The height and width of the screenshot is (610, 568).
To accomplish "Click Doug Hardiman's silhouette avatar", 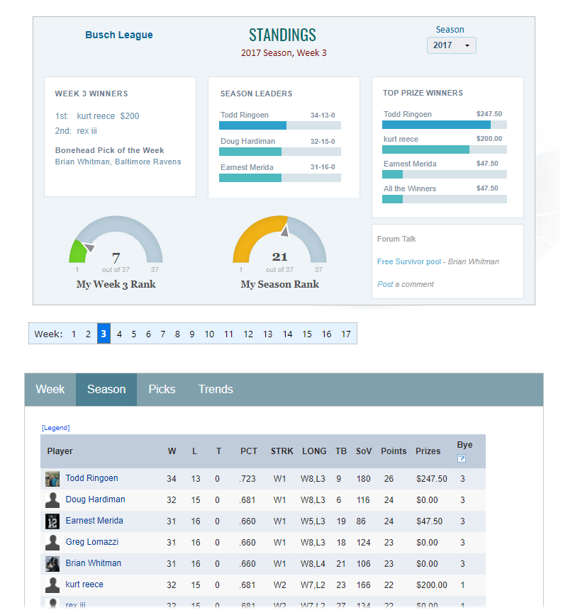I will [52, 500].
